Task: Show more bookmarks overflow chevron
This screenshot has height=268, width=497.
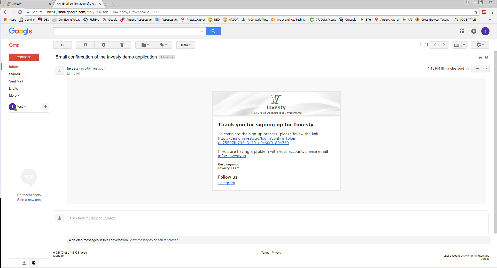Action: point(490,20)
